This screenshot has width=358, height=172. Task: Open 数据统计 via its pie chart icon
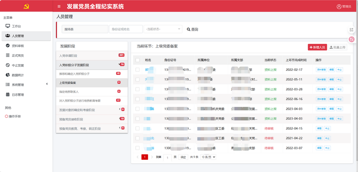pos(8,75)
